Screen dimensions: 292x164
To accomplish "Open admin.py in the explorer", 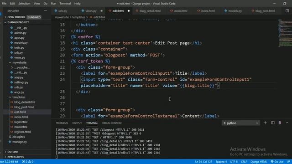I will click(x=20, y=33).
